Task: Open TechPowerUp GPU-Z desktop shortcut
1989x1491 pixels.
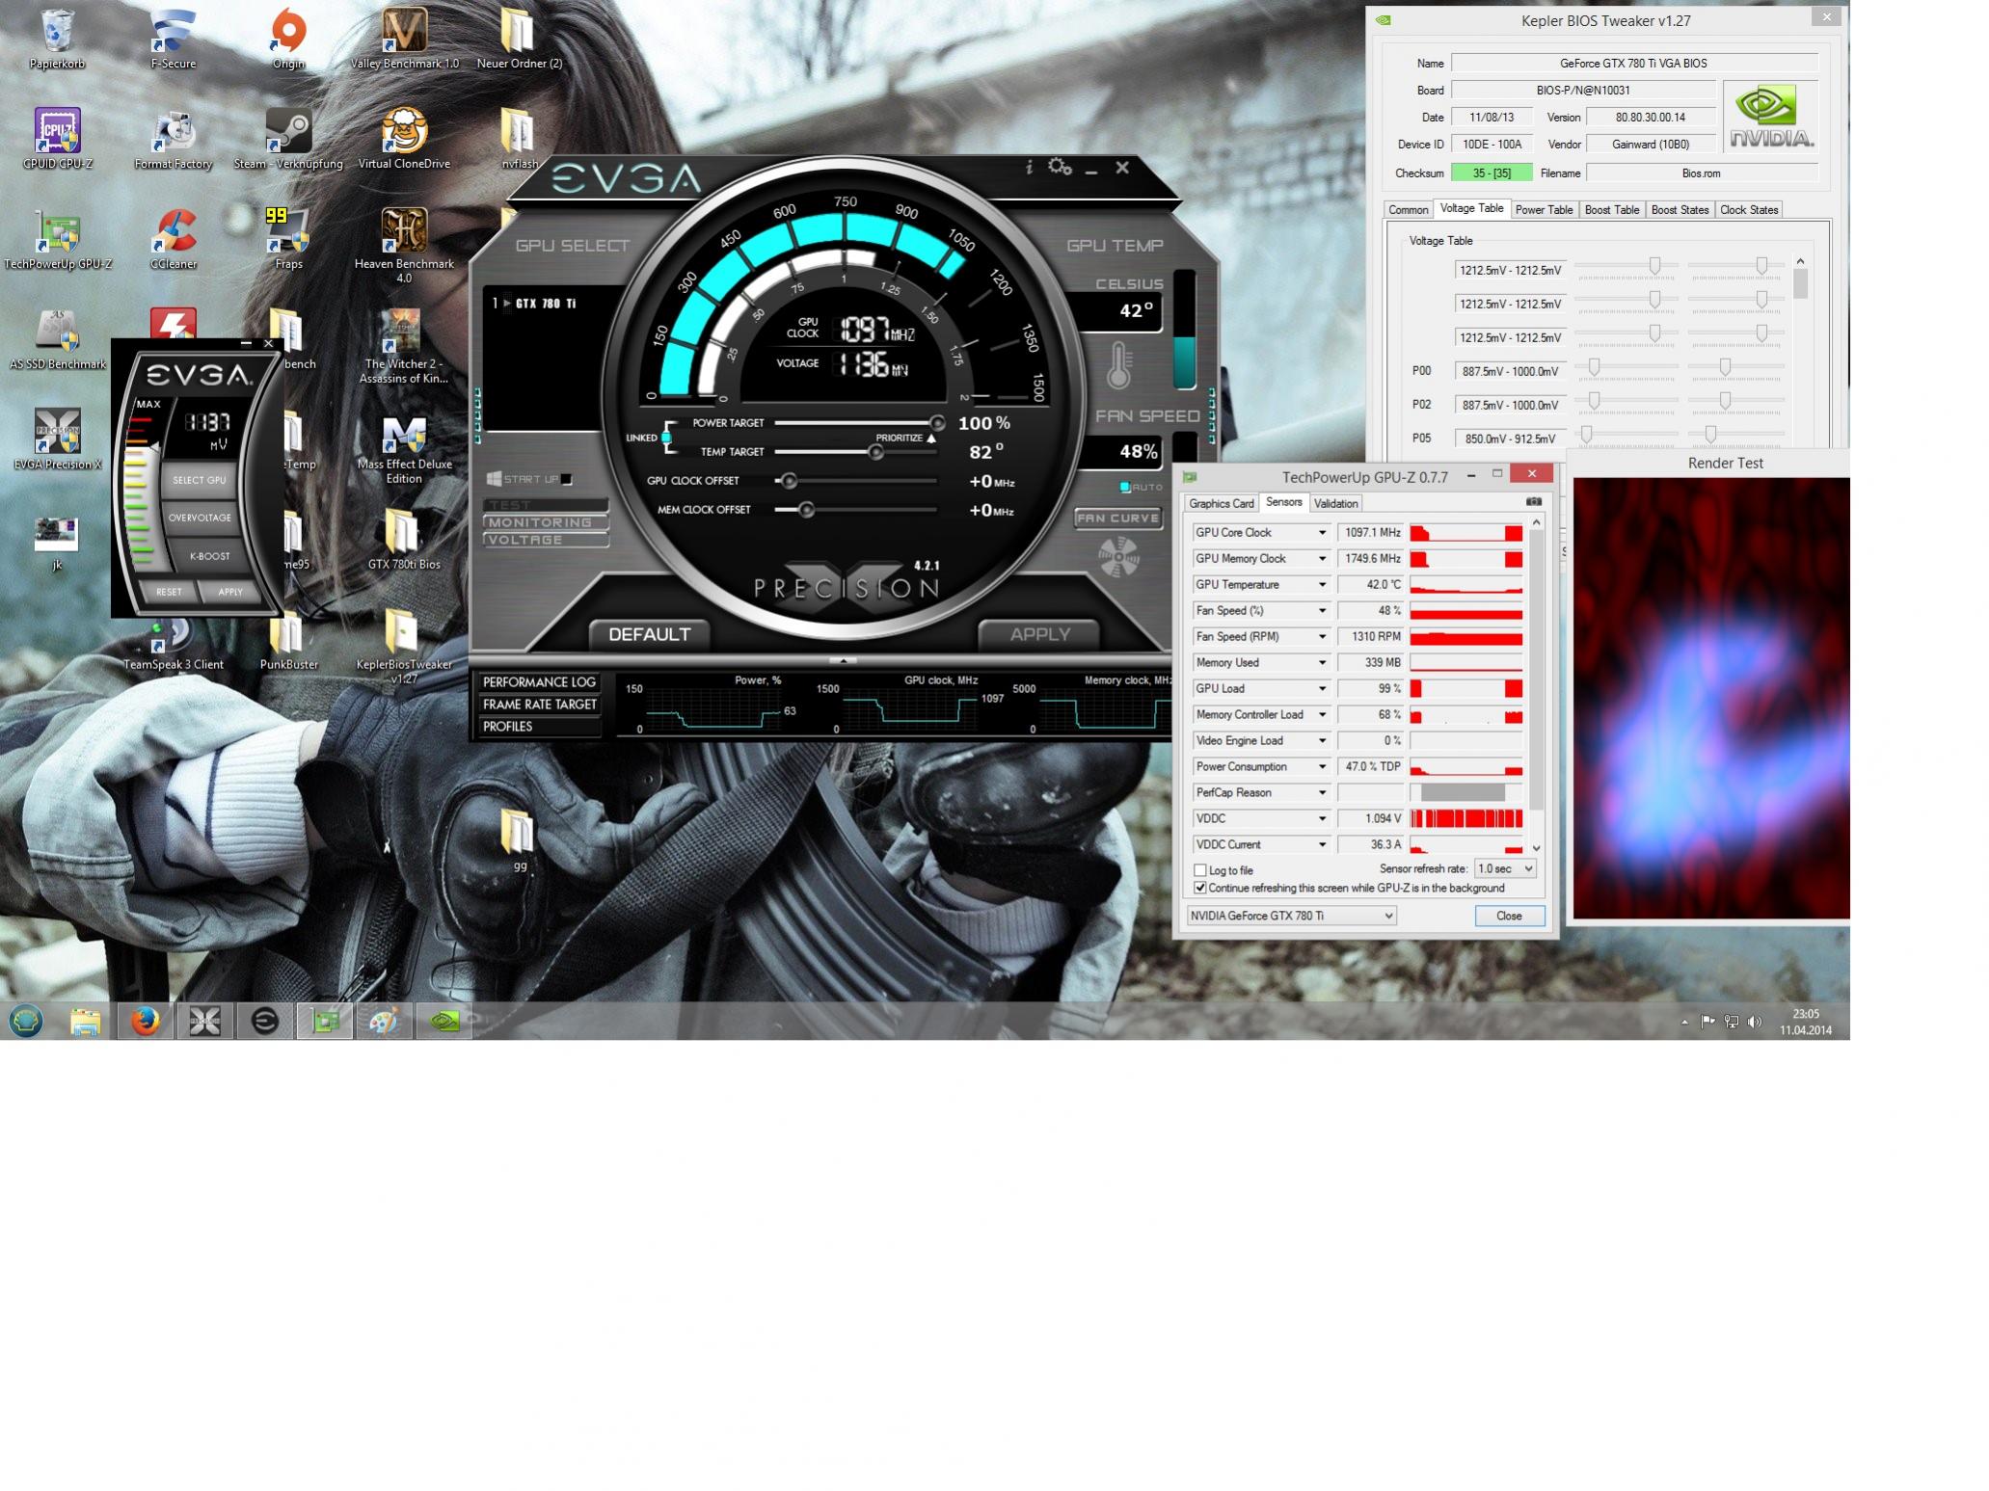Action: coord(57,232)
